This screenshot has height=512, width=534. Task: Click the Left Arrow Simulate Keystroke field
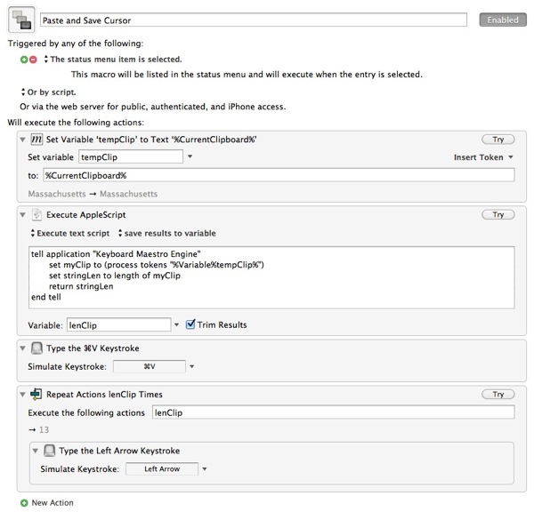pos(162,468)
